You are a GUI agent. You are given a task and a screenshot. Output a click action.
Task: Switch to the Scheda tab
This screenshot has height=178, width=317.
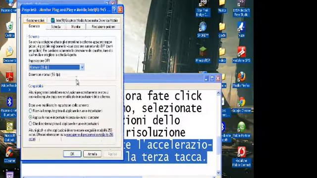click(x=56, y=27)
